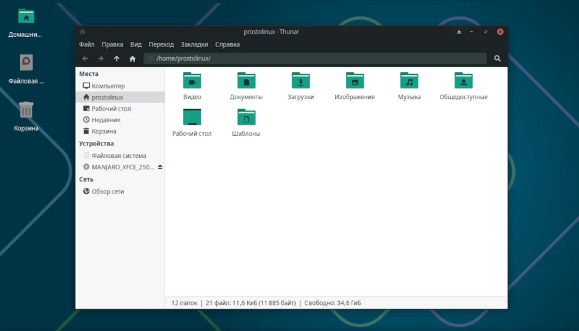
Task: Open the Музыка folder
Action: point(409,85)
